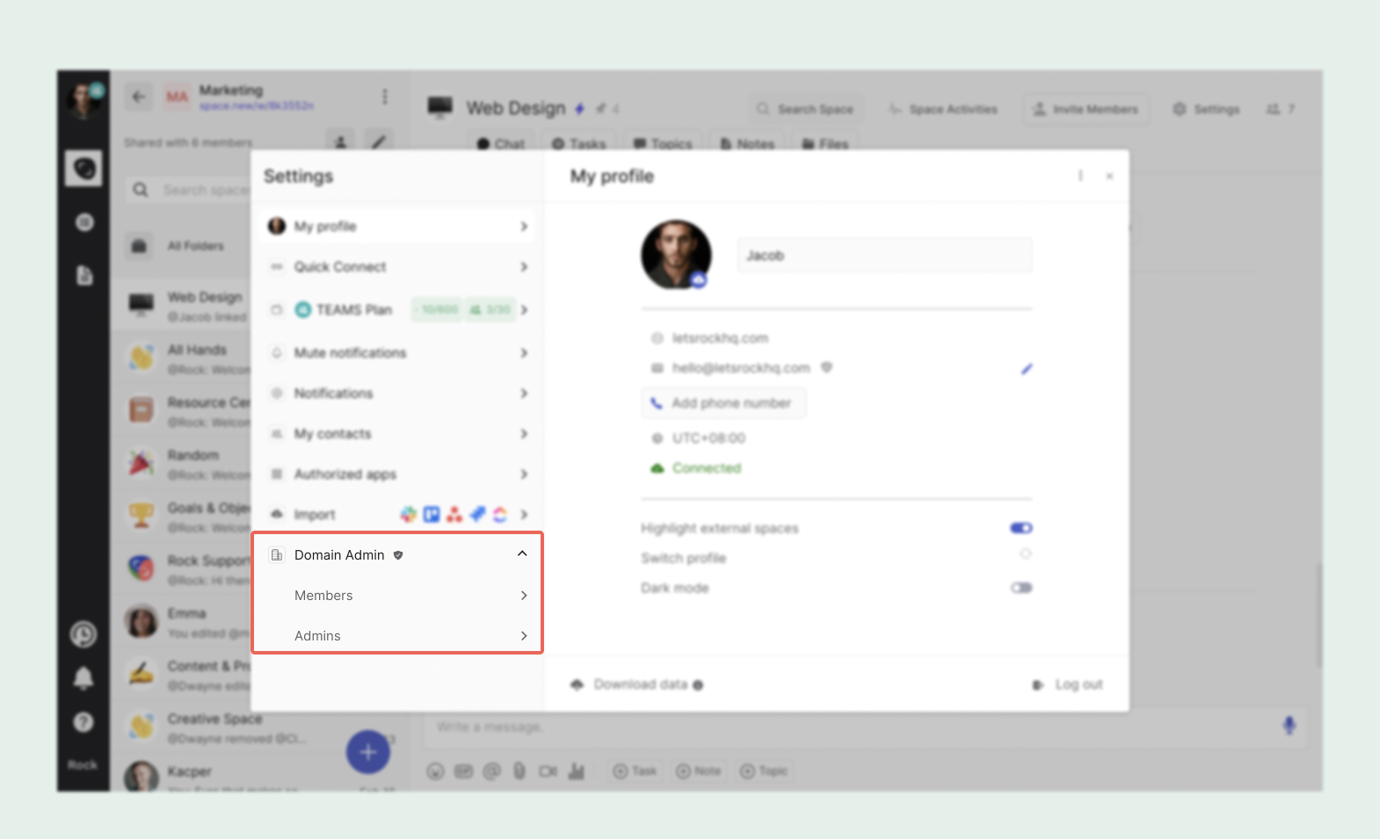Screen dimensions: 1380x839
Task: Open the My profile three-dot options
Action: pyautogui.click(x=1080, y=176)
